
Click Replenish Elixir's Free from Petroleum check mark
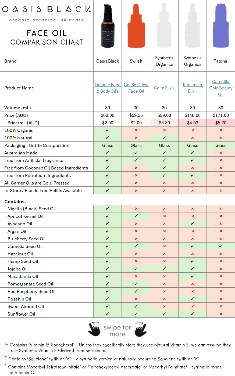(x=193, y=175)
